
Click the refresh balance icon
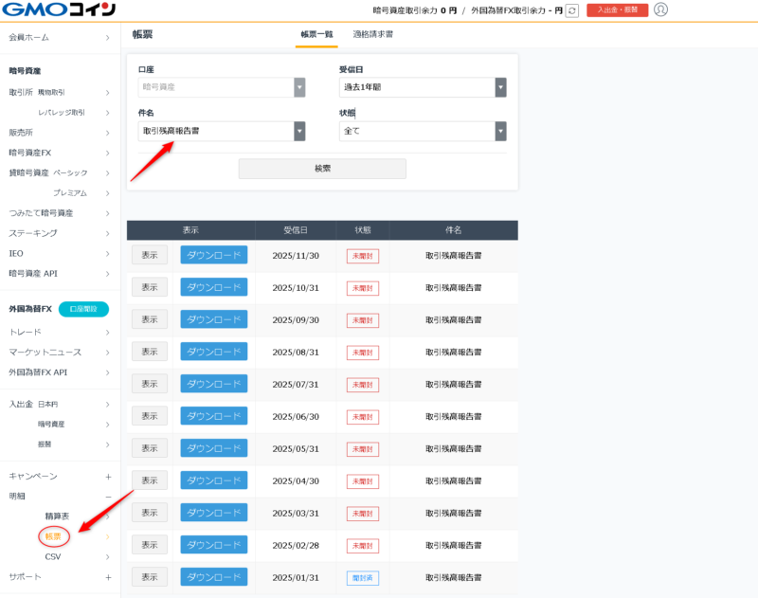click(x=571, y=10)
